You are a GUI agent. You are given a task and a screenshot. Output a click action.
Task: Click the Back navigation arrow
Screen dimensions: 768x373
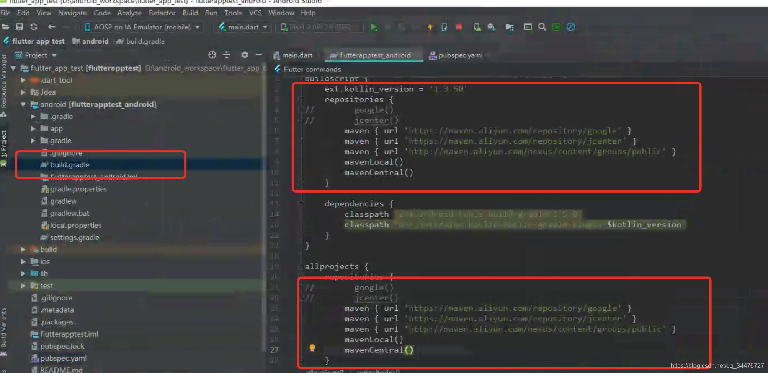(52, 27)
